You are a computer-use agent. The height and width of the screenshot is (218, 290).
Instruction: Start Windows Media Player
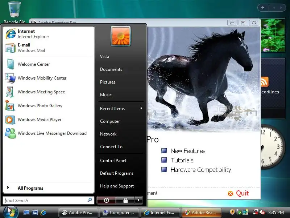pos(49,120)
